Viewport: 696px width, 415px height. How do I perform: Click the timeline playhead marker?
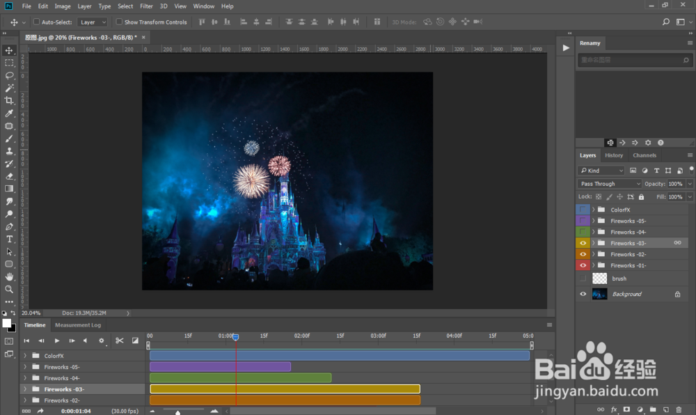point(236,337)
